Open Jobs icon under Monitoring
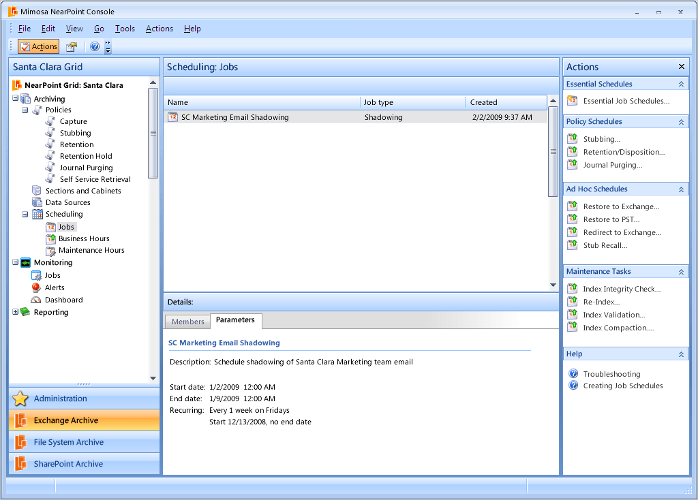698x500 pixels. (37, 275)
